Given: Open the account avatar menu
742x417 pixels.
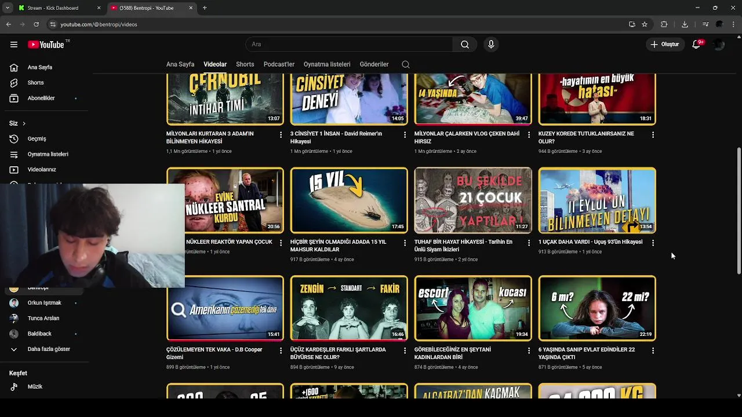Looking at the screenshot, I should tap(719, 45).
